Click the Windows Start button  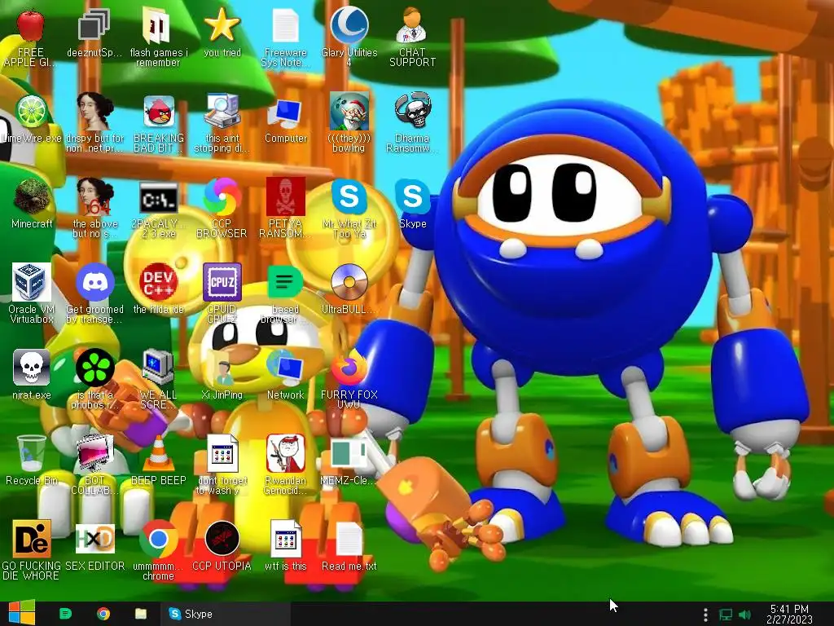coord(21,613)
